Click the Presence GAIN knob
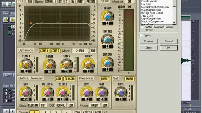This screenshot has width=202, height=113. pyautogui.click(x=102, y=93)
